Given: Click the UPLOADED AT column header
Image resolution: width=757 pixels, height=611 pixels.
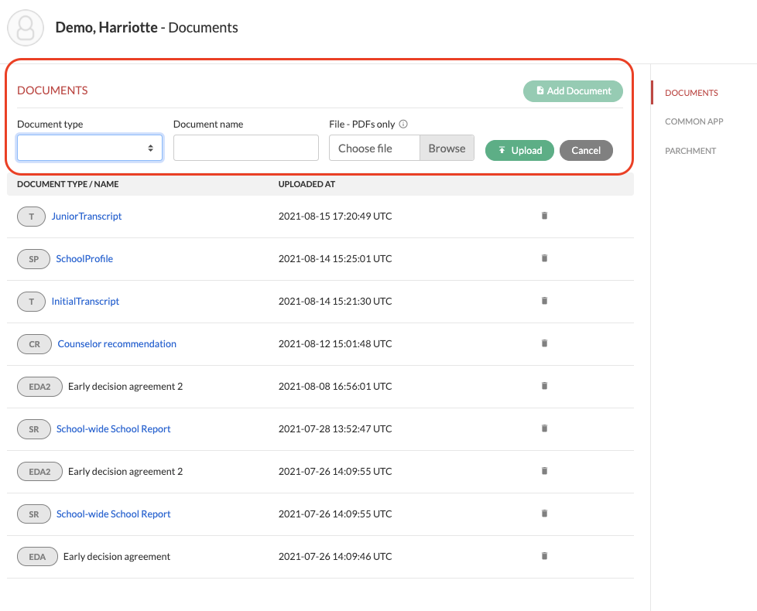Looking at the screenshot, I should click(307, 184).
